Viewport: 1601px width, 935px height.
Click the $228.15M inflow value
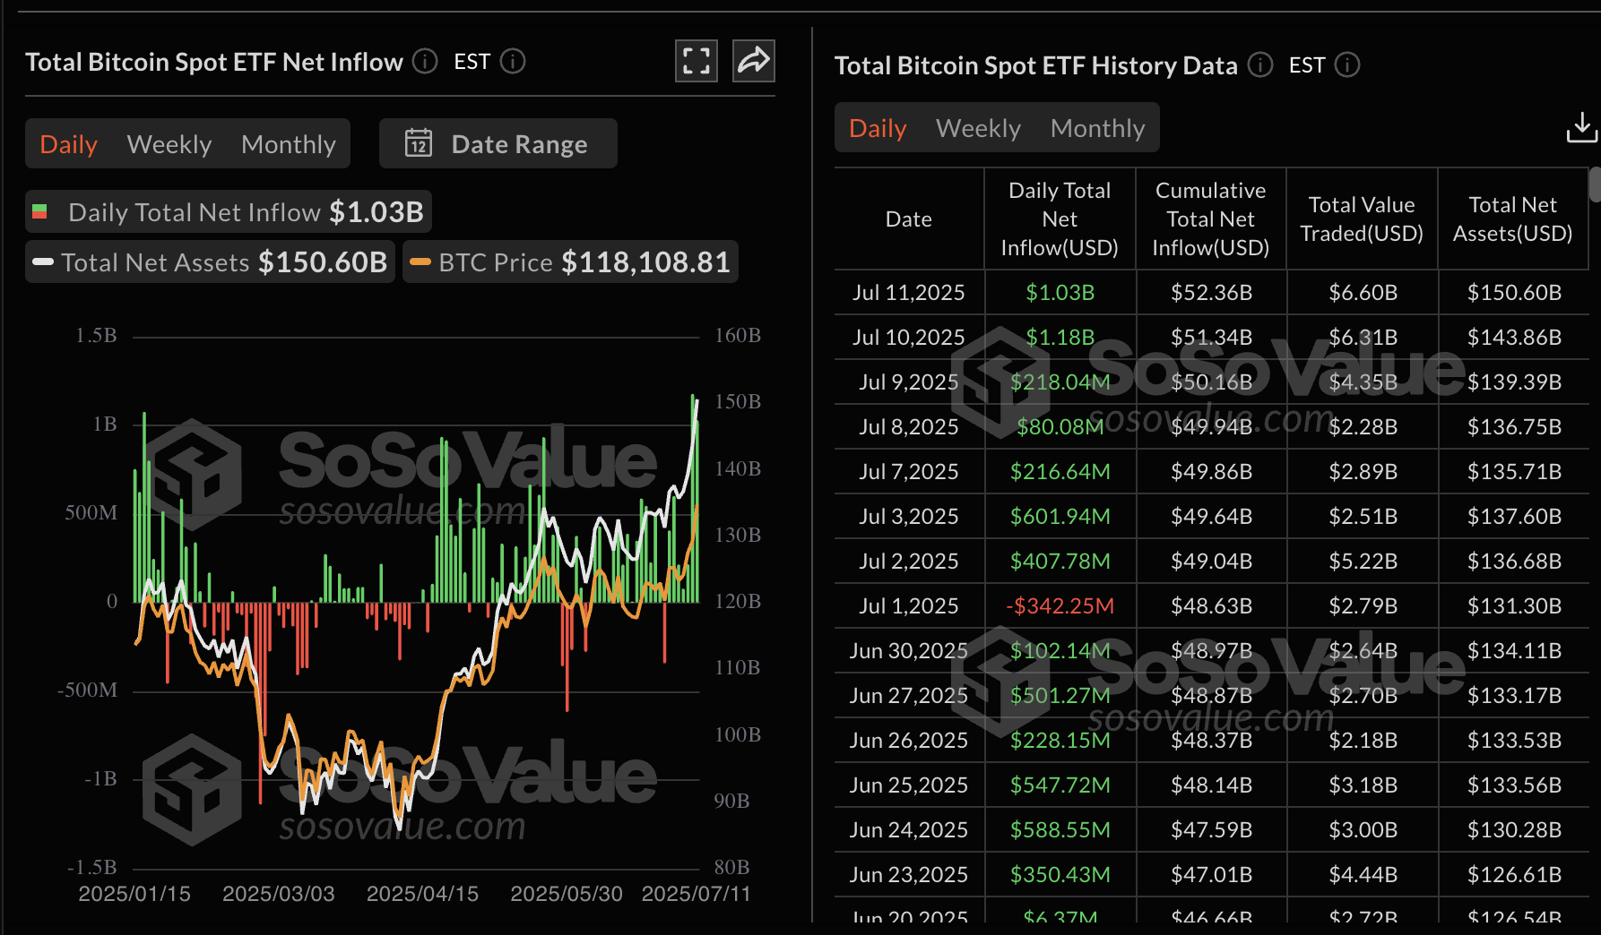pos(1060,740)
